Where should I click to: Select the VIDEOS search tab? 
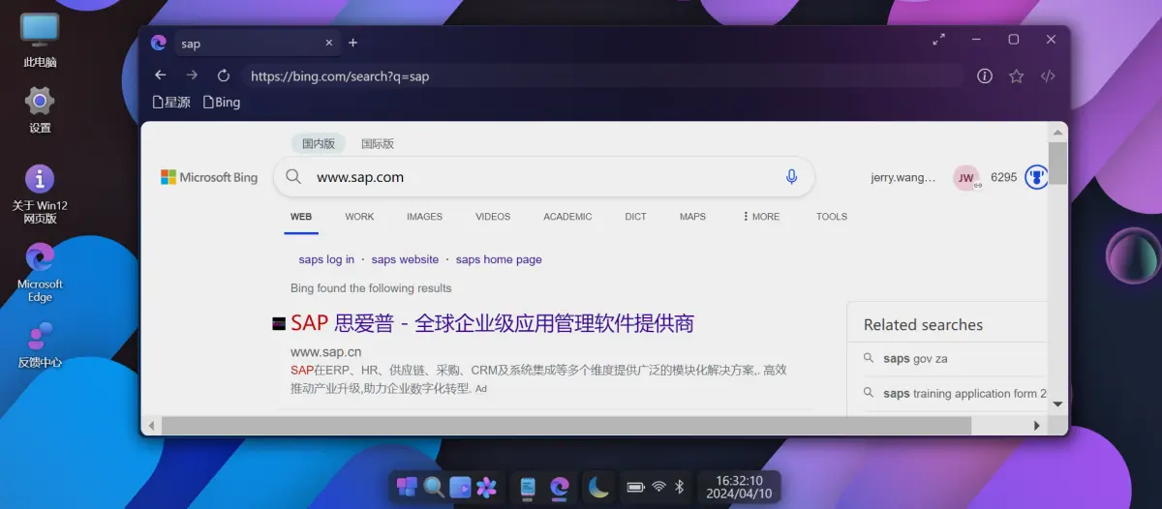tap(493, 217)
